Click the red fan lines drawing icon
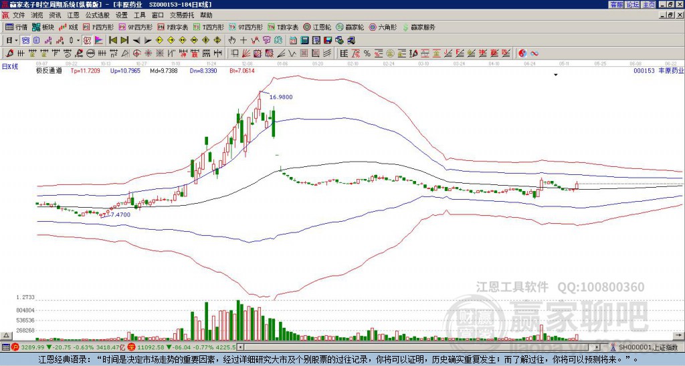The height and width of the screenshot is (366, 685). pos(246,53)
